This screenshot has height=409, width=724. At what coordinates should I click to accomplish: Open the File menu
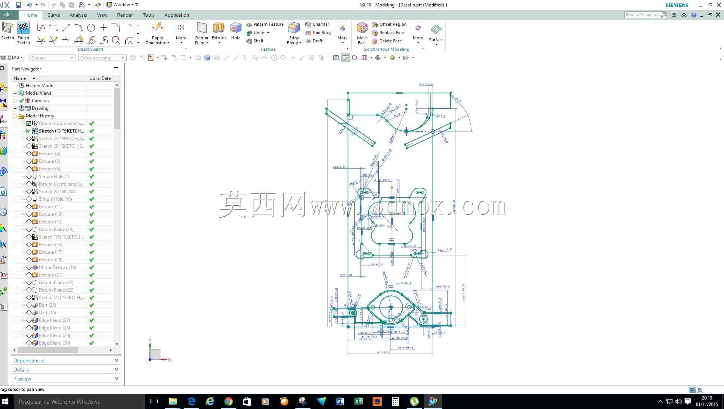click(x=7, y=15)
